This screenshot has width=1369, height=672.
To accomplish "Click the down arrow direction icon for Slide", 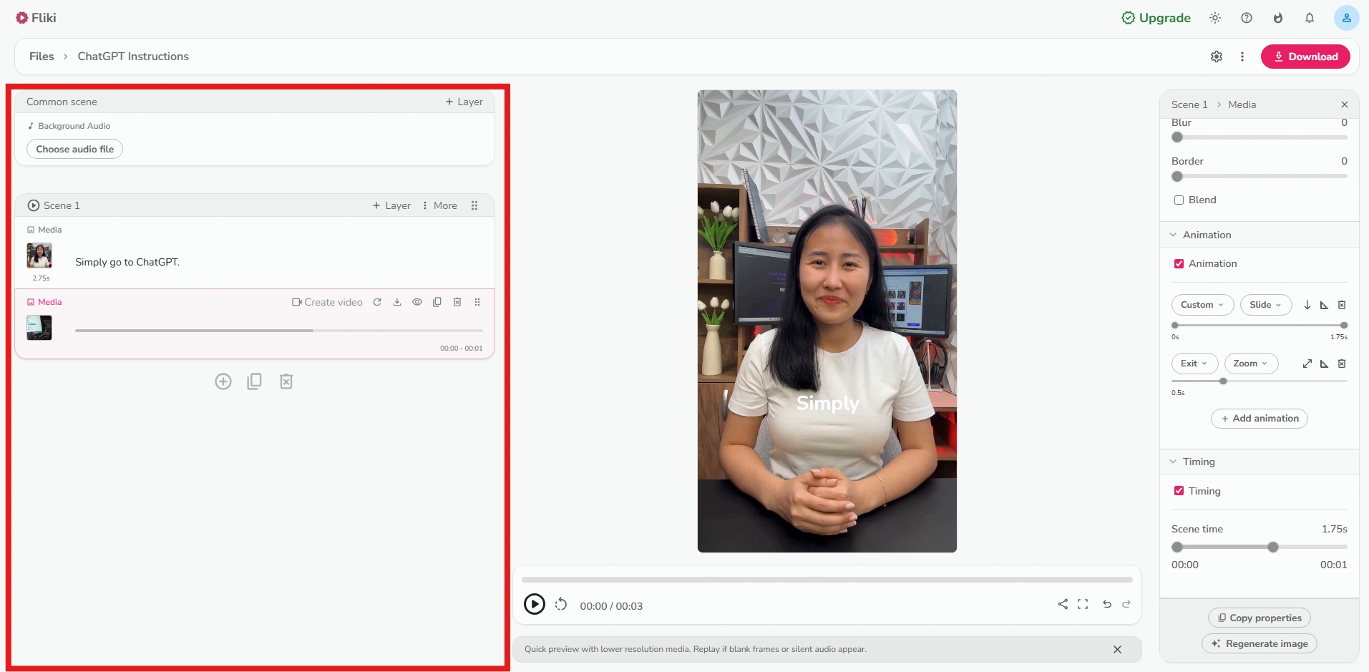I will [1307, 305].
